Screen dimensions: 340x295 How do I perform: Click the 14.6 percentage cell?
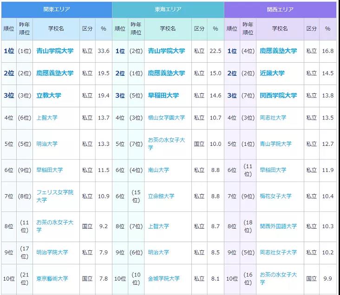pos(216,96)
